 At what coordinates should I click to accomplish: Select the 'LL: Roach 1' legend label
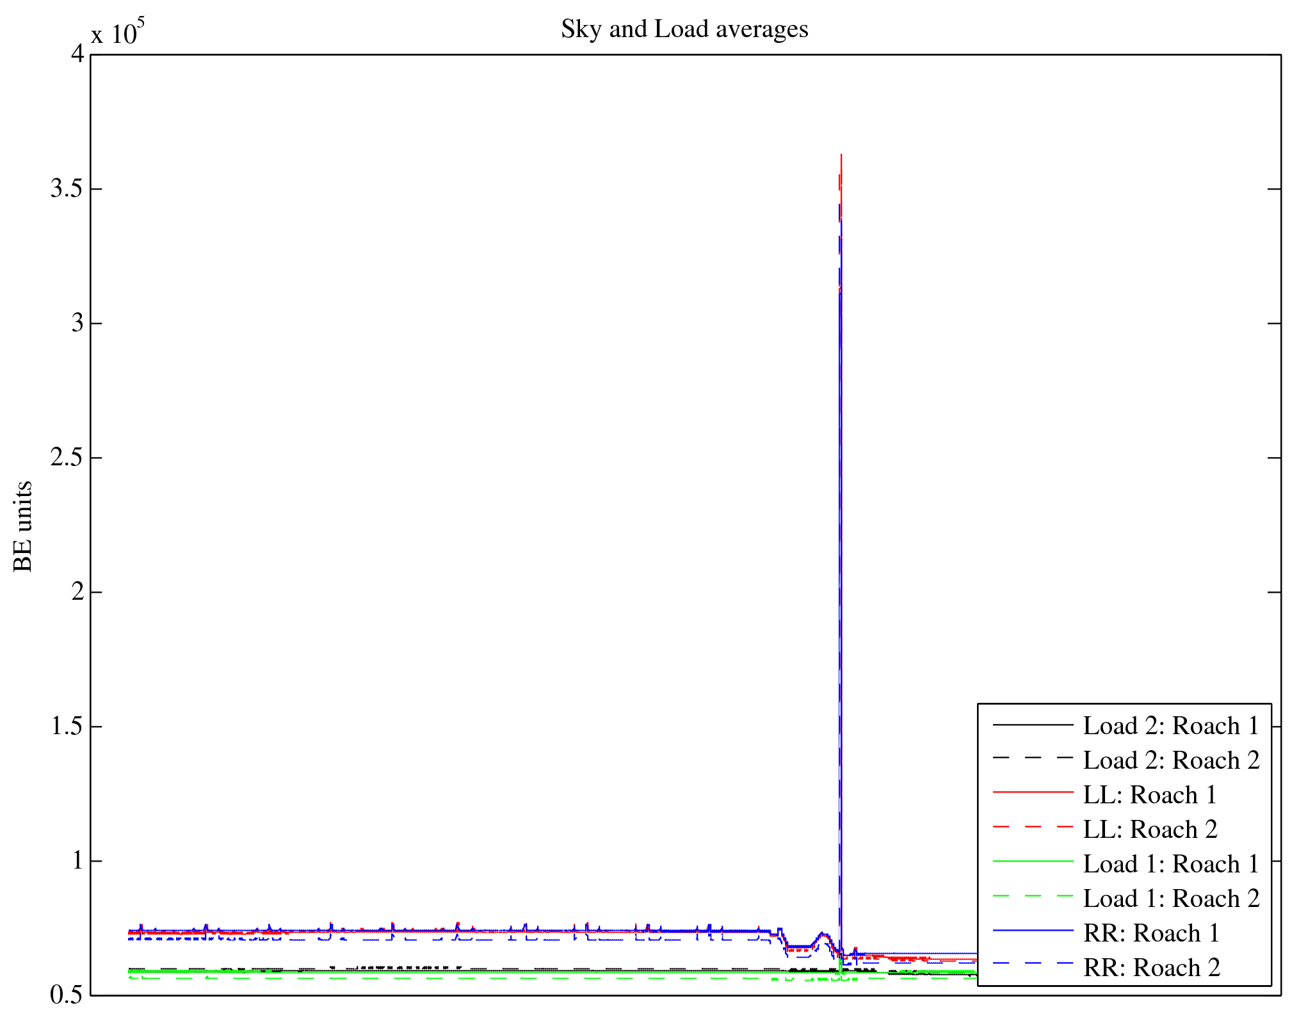tap(1149, 795)
